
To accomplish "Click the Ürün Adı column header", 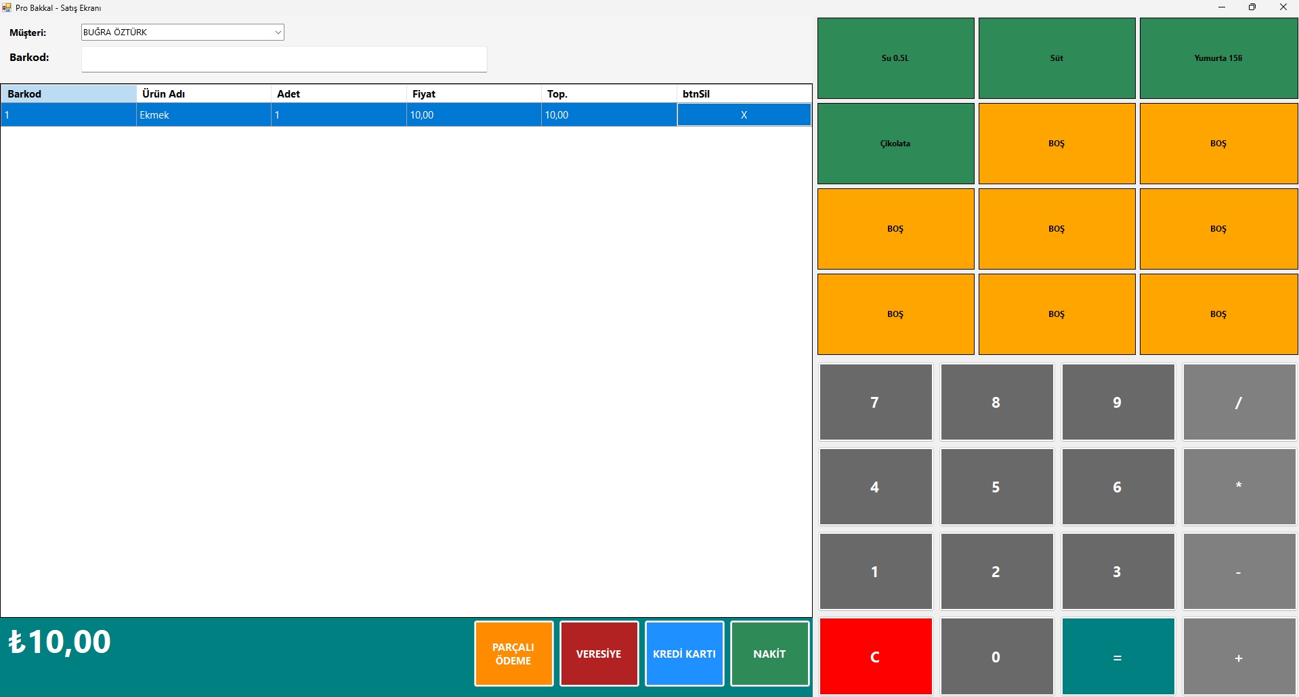I will pyautogui.click(x=203, y=94).
